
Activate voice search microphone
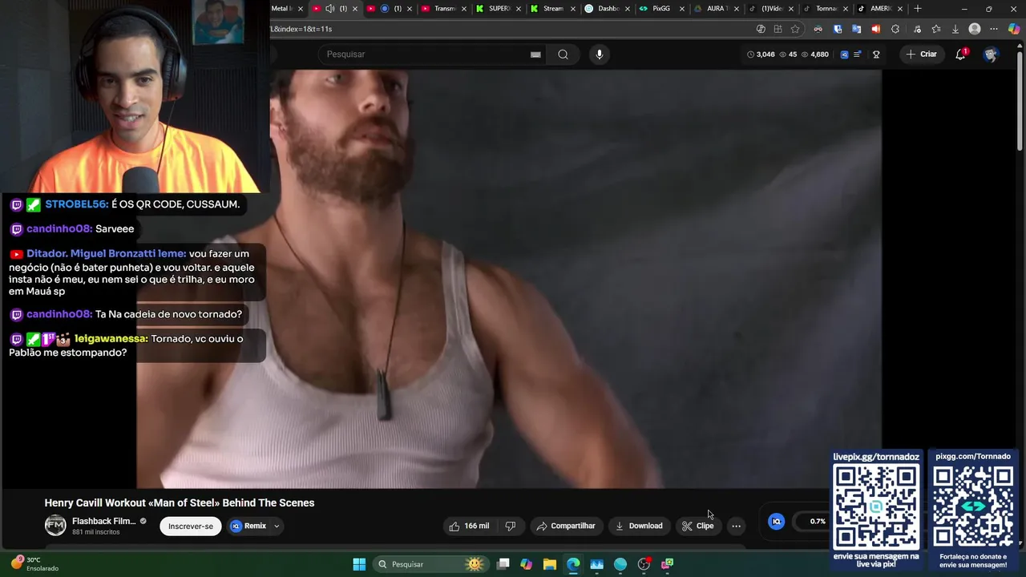pos(599,54)
